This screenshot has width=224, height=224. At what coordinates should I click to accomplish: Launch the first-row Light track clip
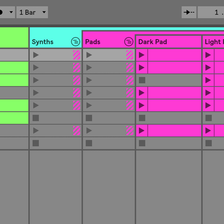pos(208,55)
